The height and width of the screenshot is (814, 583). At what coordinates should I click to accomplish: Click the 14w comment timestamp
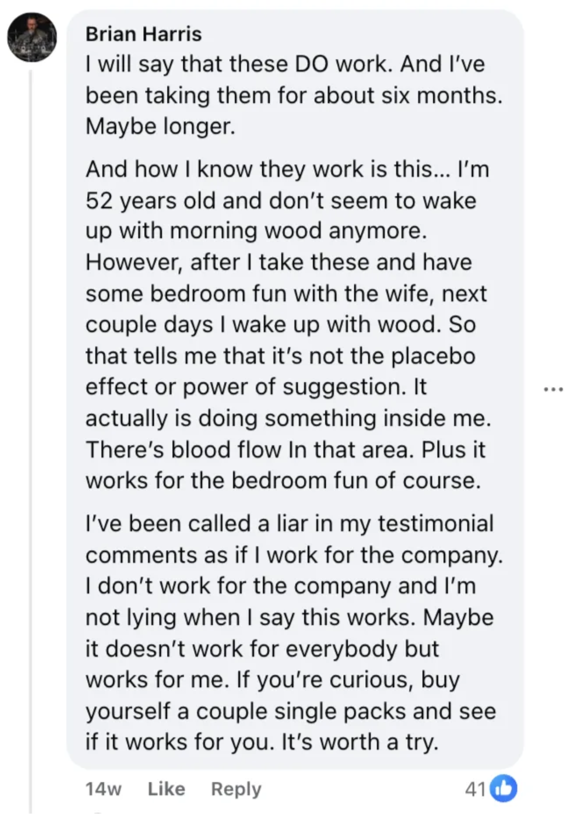[103, 789]
